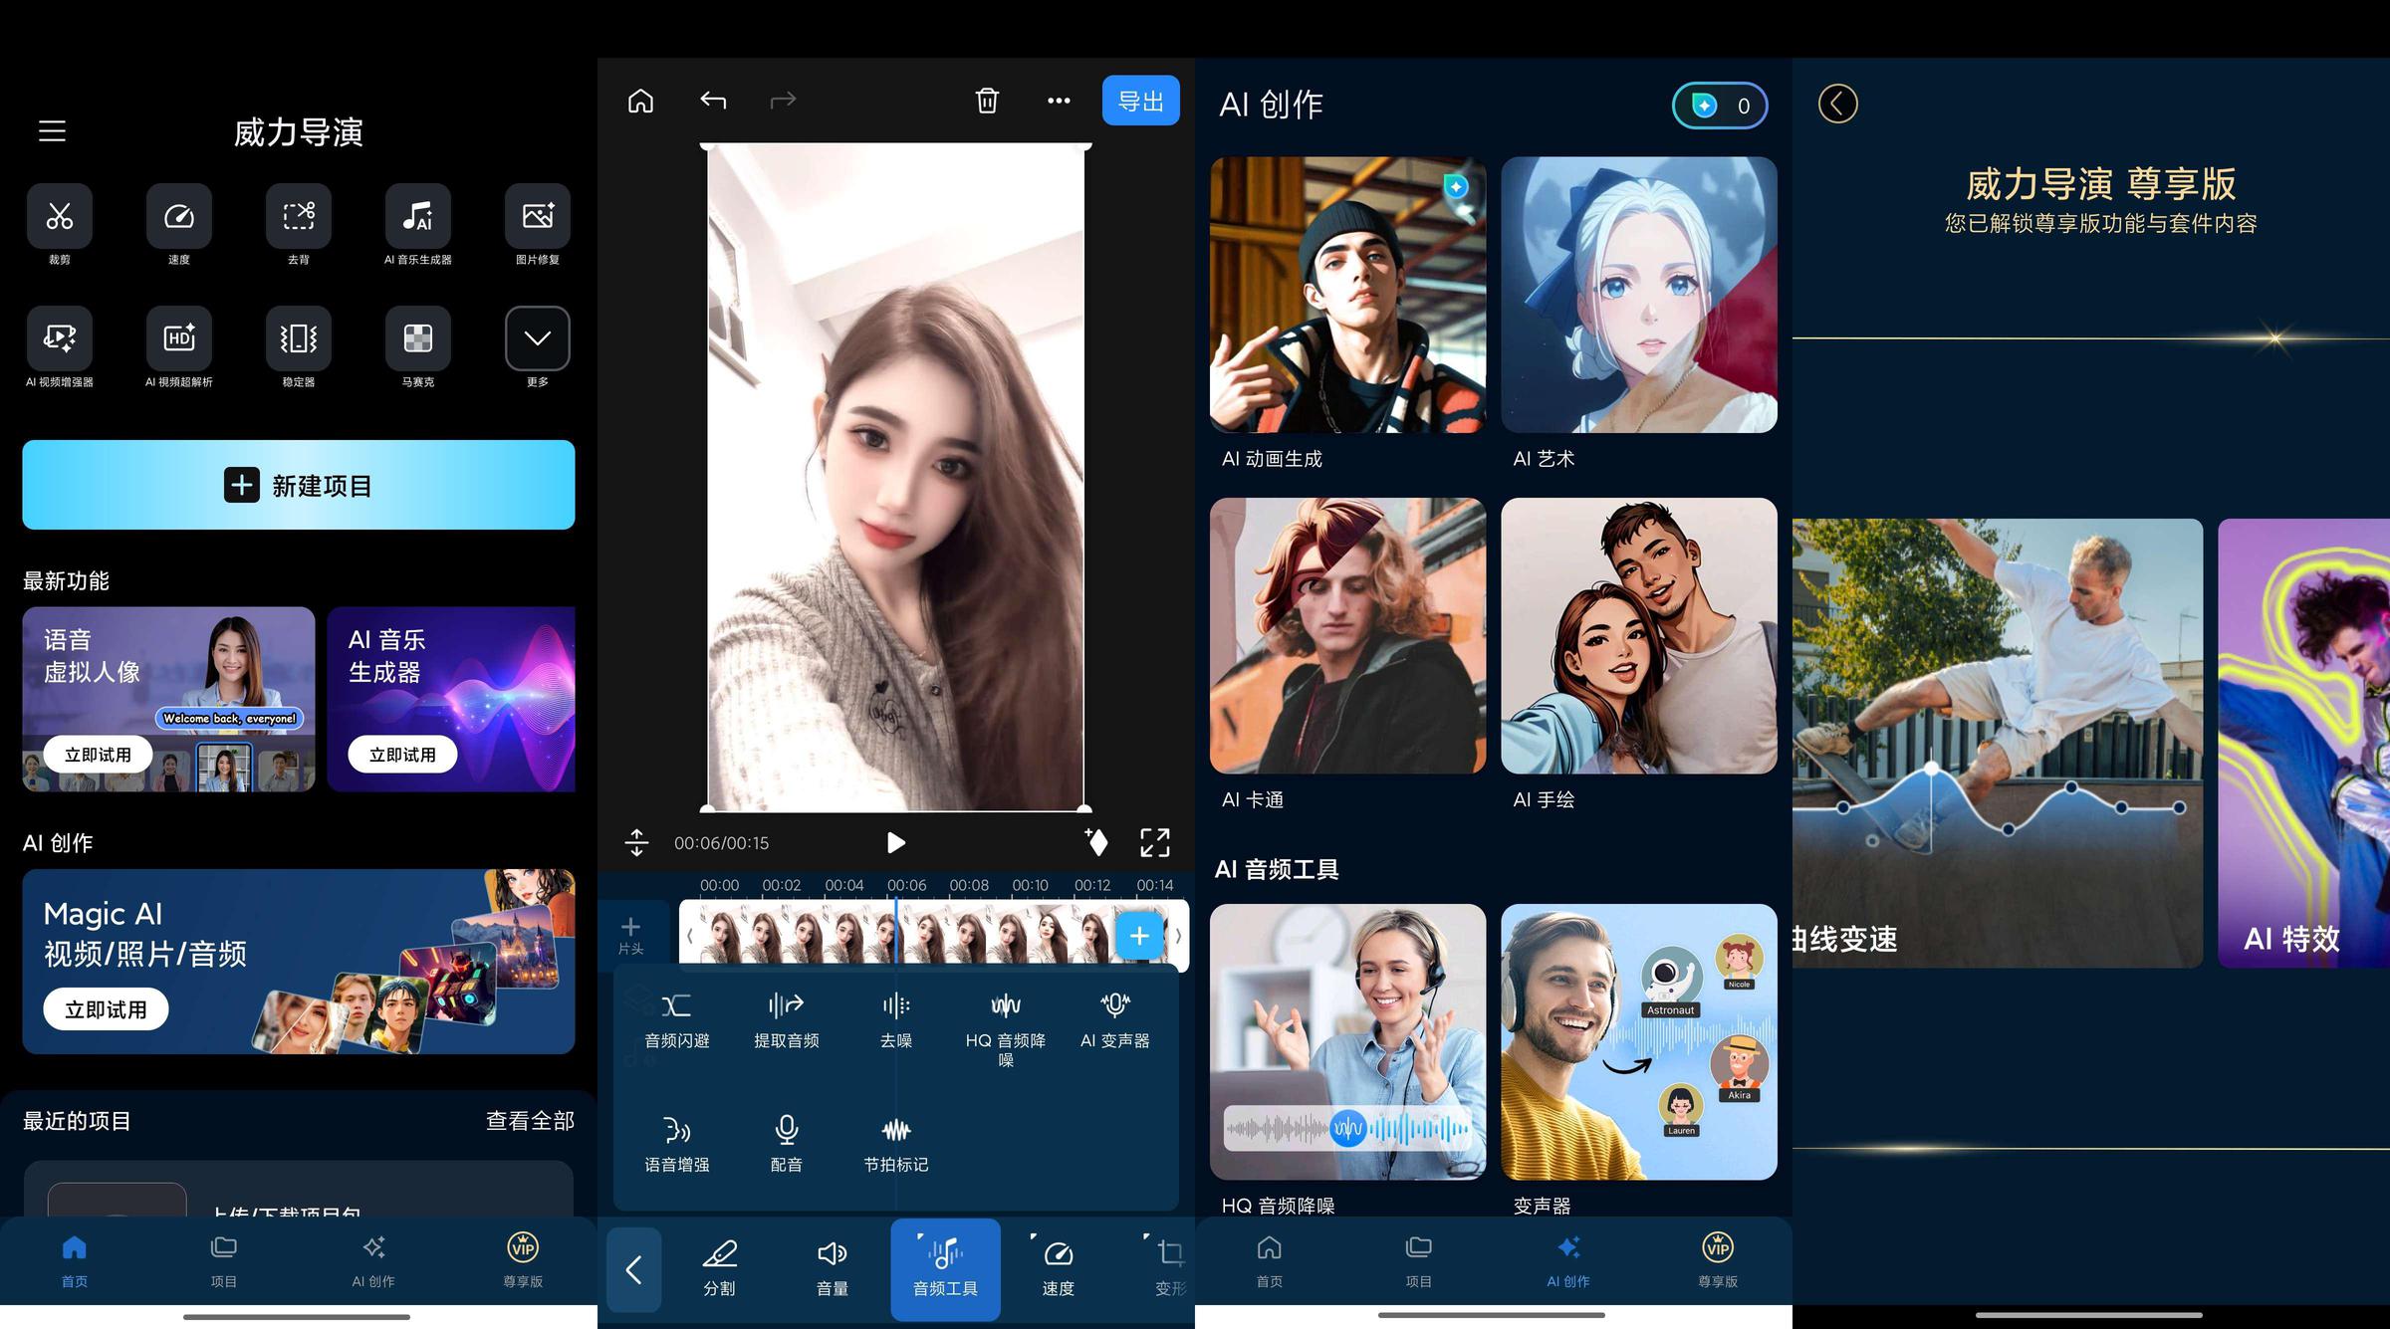Play the video preview
This screenshot has height=1329, width=2390.
896,843
